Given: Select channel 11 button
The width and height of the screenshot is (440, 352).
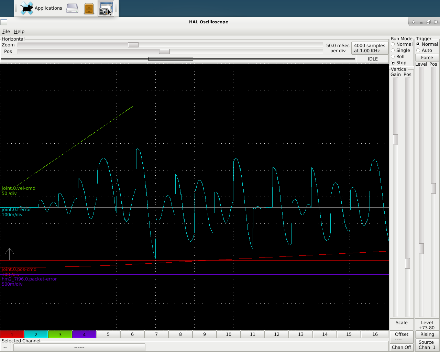Looking at the screenshot, I should pos(253,334).
